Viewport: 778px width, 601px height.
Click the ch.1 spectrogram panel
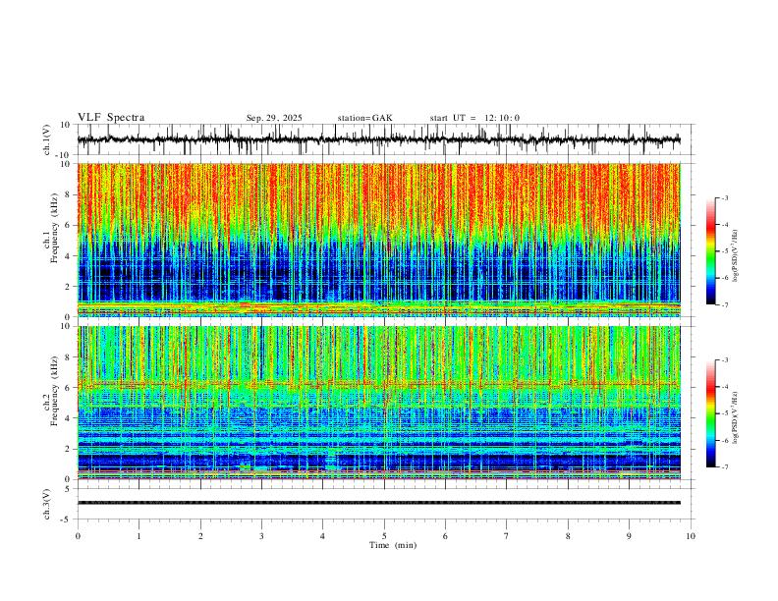[x=379, y=240]
